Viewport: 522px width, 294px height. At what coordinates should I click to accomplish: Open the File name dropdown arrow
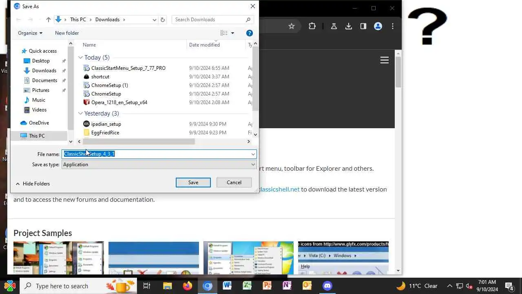point(253,154)
